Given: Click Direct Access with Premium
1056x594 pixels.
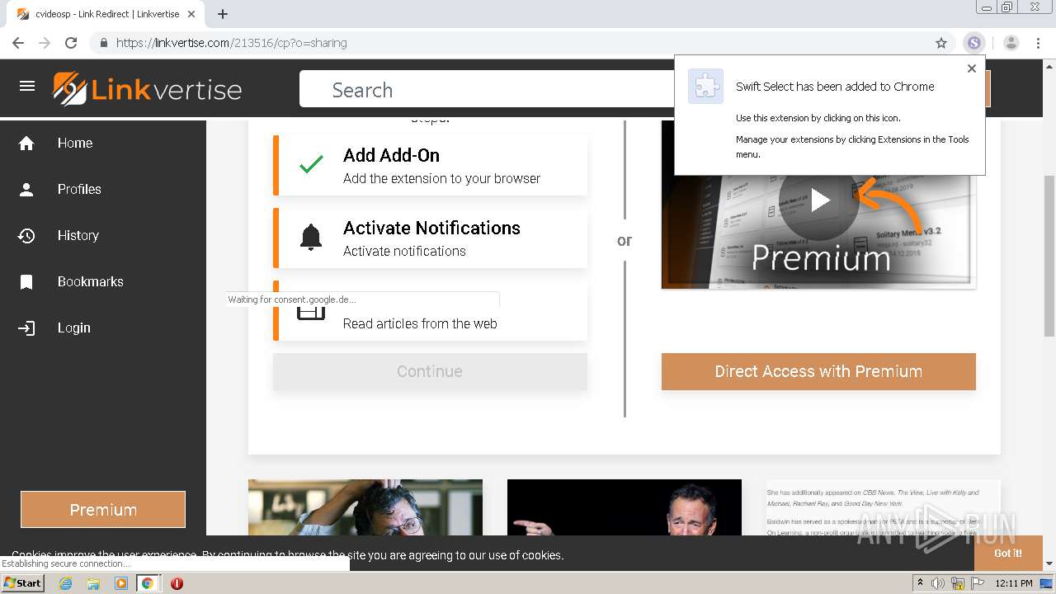Looking at the screenshot, I should pos(818,371).
